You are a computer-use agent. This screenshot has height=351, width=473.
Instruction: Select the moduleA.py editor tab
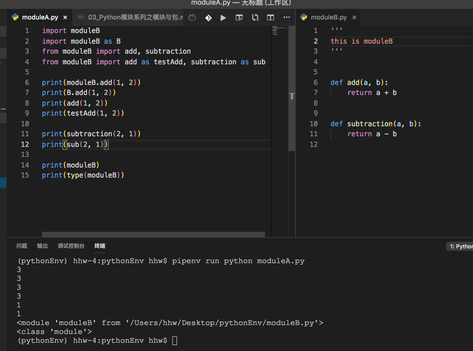point(40,17)
